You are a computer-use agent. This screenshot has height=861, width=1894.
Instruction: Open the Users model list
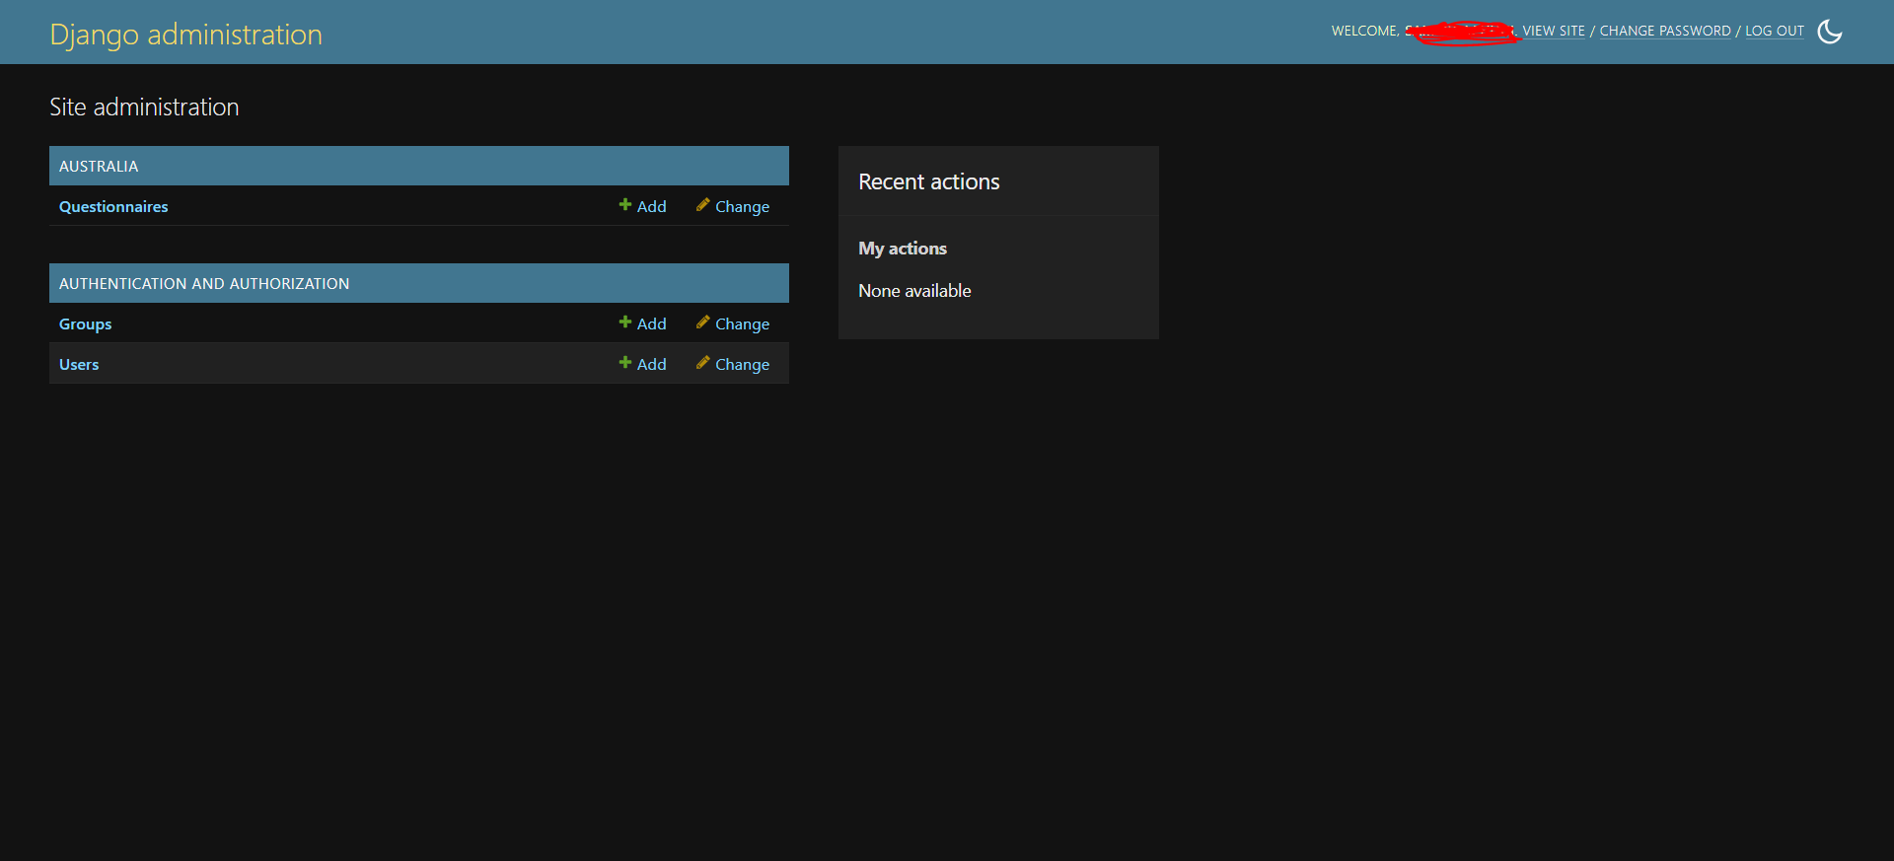[79, 364]
